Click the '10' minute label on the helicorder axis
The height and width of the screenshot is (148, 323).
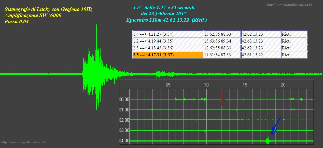click(x=206, y=85)
